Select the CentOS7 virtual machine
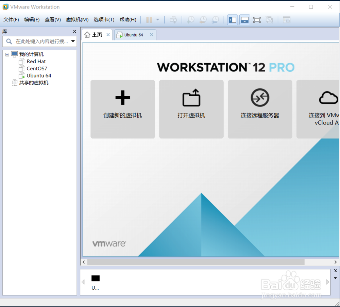This screenshot has width=340, height=307. tap(37, 69)
